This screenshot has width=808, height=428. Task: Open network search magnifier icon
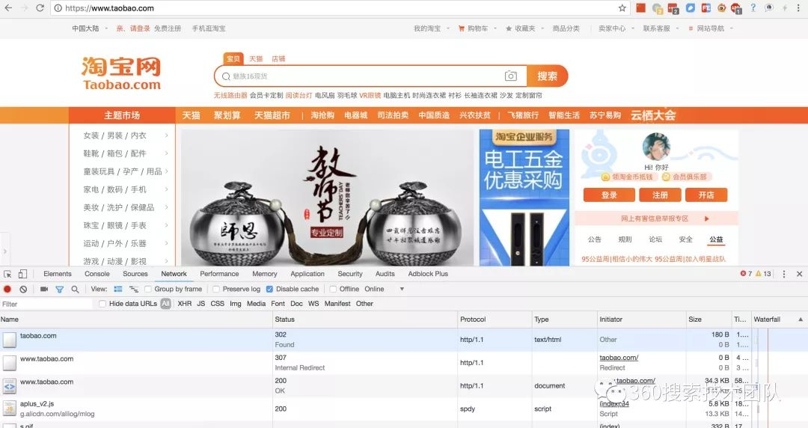coord(75,290)
